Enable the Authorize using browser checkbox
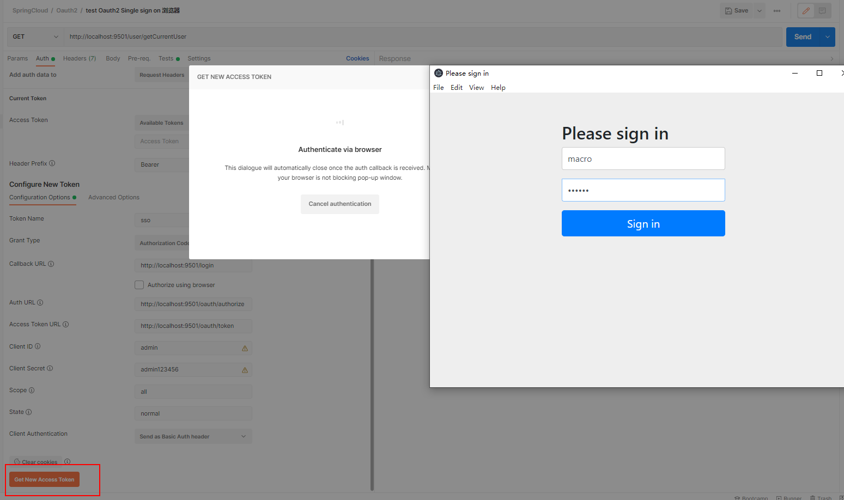This screenshot has width=844, height=500. point(139,285)
